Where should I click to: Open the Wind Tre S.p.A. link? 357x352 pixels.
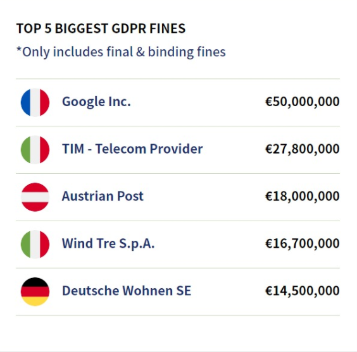click(108, 243)
